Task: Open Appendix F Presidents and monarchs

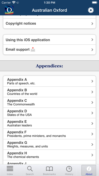Action: pyautogui.click(x=49, y=134)
